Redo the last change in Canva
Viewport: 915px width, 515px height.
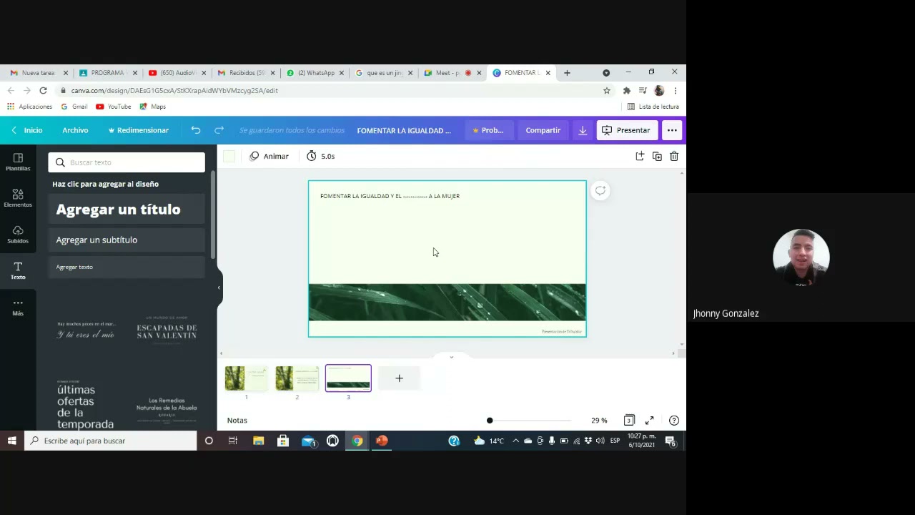219,130
